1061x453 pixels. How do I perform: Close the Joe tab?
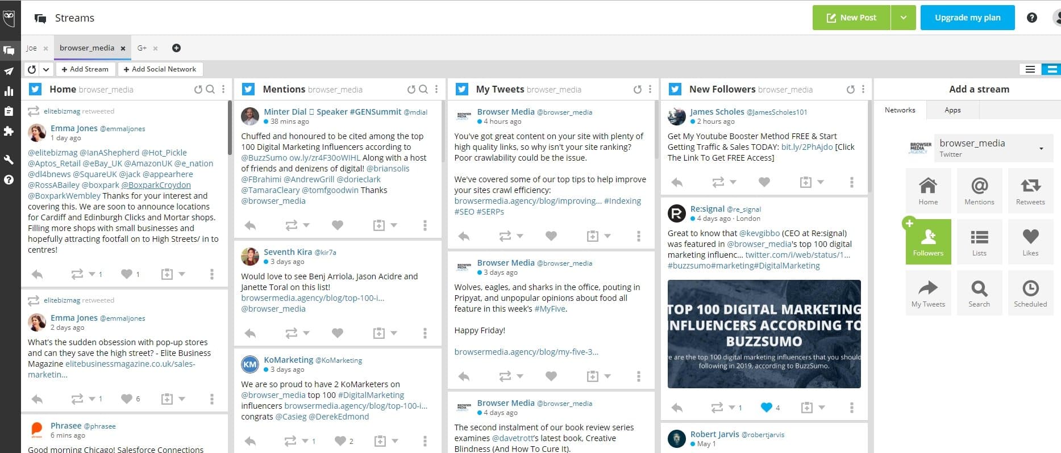(x=46, y=48)
